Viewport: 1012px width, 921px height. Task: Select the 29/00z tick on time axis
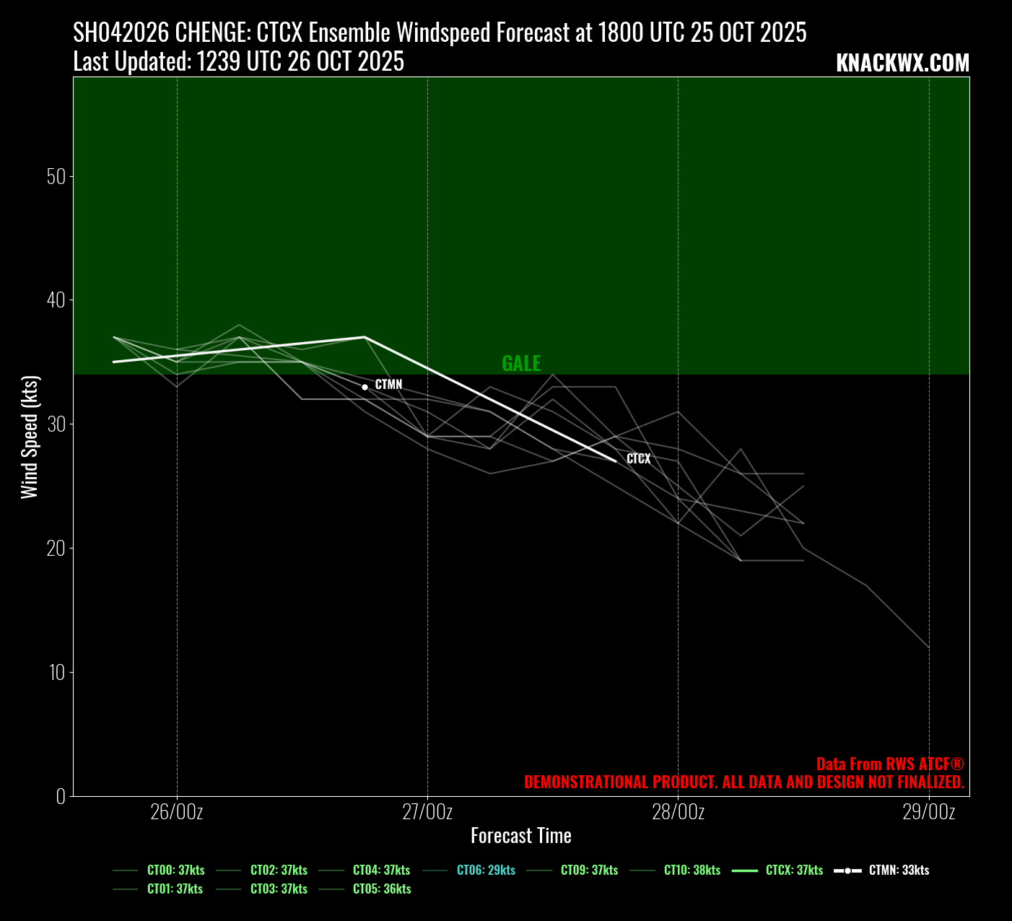[x=928, y=812]
